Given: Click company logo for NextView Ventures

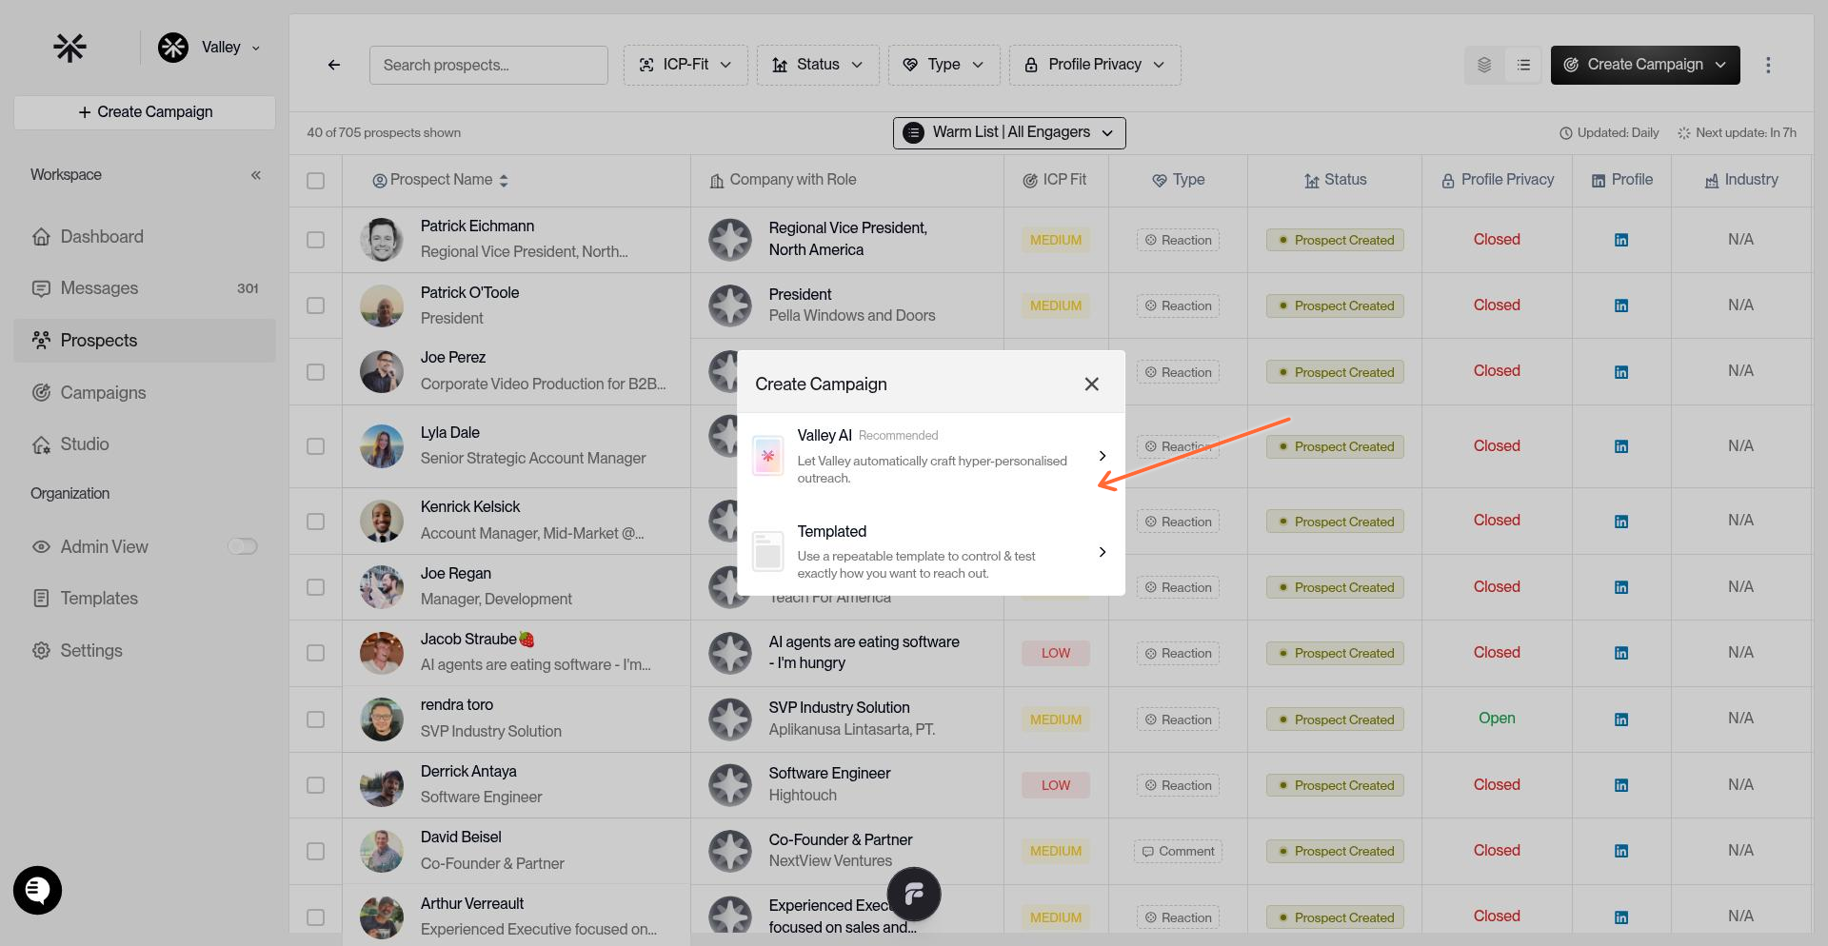Looking at the screenshot, I should pos(730,851).
